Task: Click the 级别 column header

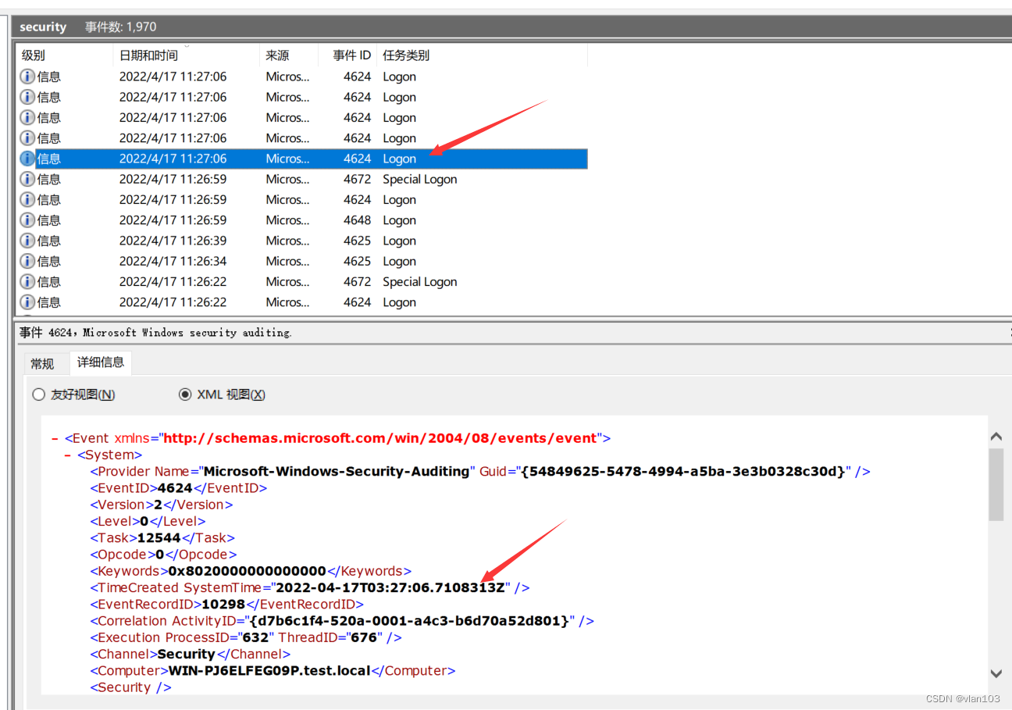Action: [34, 55]
